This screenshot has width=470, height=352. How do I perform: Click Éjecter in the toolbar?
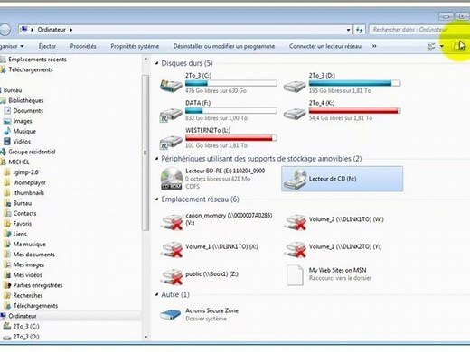coord(47,46)
